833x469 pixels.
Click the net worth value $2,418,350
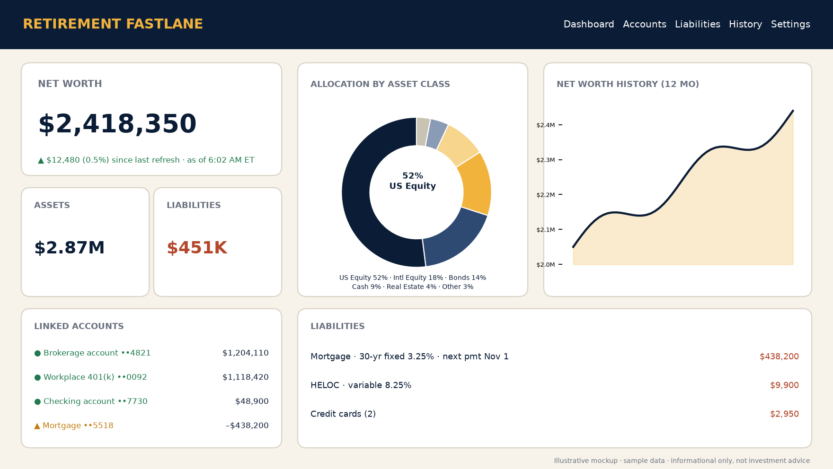pyautogui.click(x=117, y=124)
